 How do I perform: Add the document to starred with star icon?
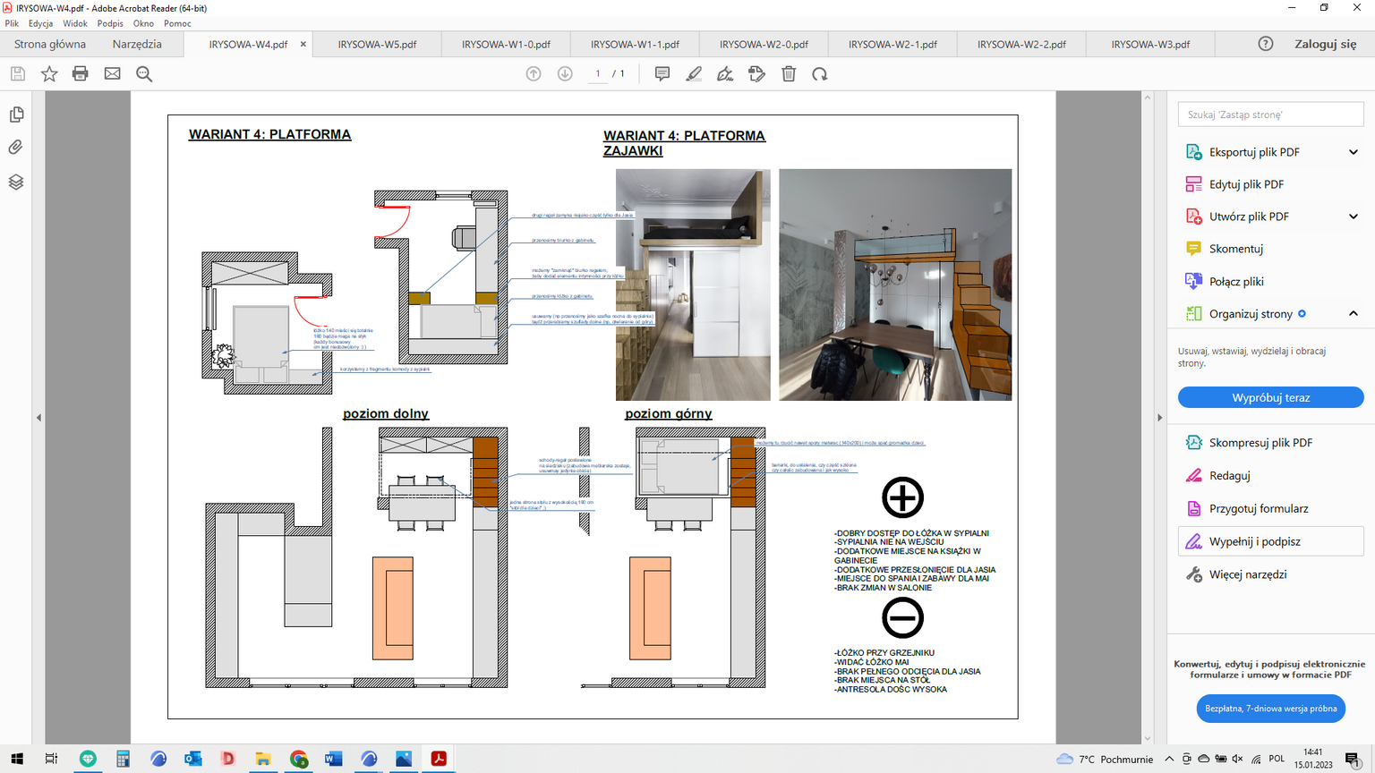(49, 74)
